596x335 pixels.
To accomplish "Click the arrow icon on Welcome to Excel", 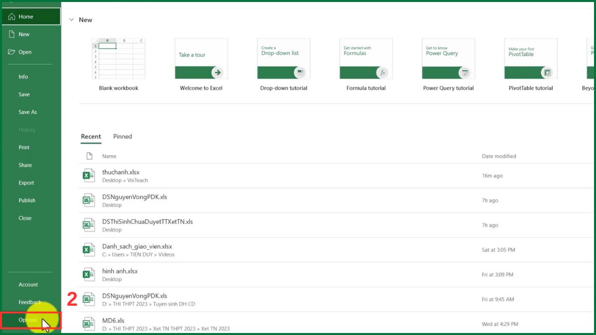I will (x=219, y=72).
